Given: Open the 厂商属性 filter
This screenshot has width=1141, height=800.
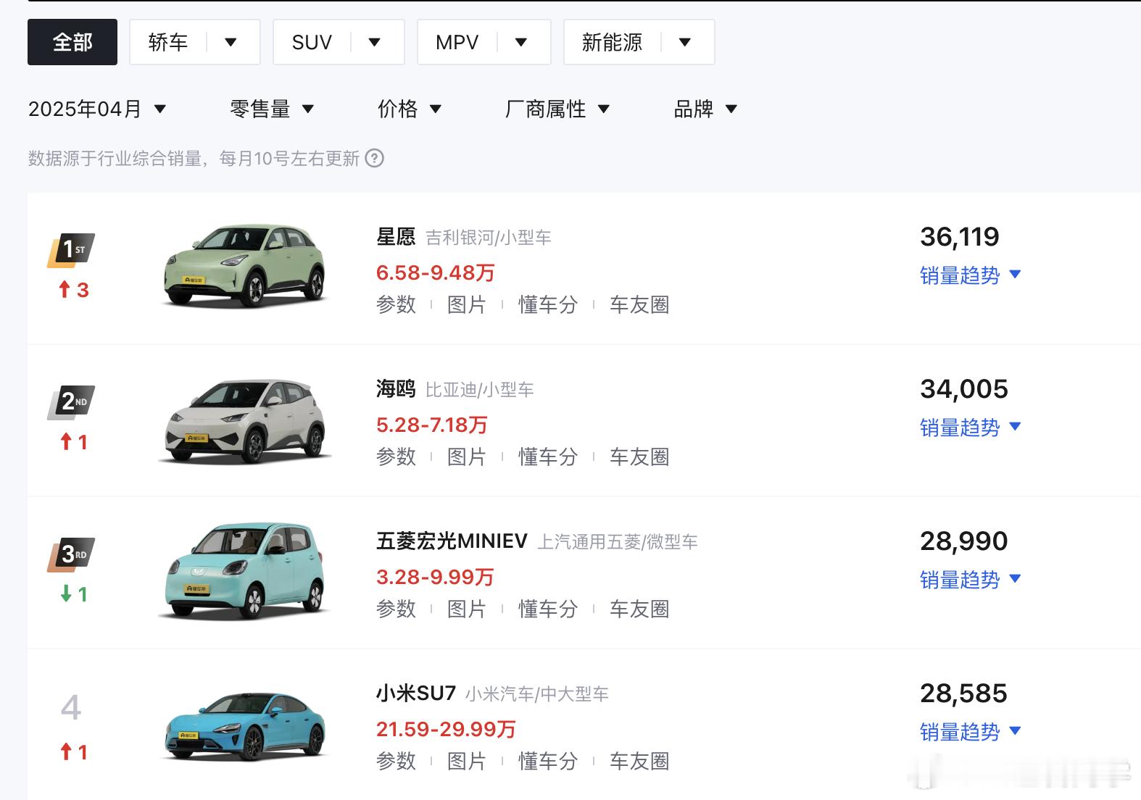Looking at the screenshot, I should pyautogui.click(x=557, y=109).
